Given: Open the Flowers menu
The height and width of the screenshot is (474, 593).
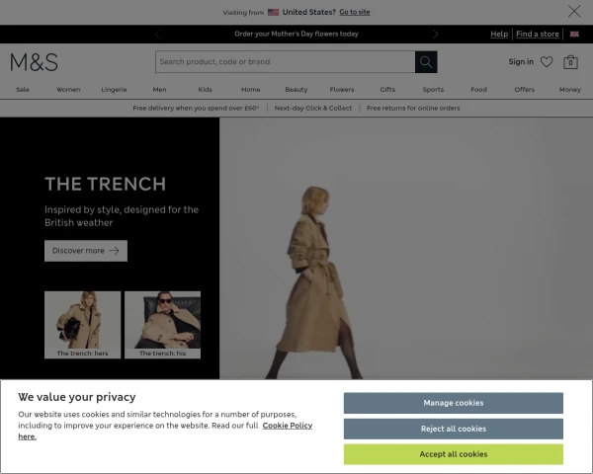Looking at the screenshot, I should (x=342, y=90).
